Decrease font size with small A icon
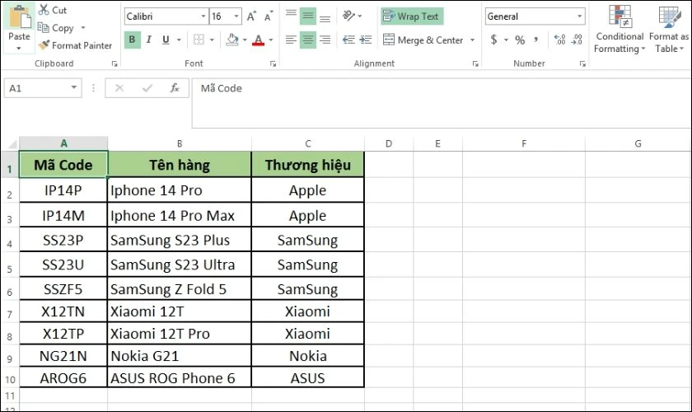 pyautogui.click(x=269, y=16)
